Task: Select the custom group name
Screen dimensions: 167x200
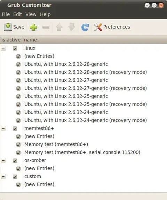Action: [x=33, y=176]
